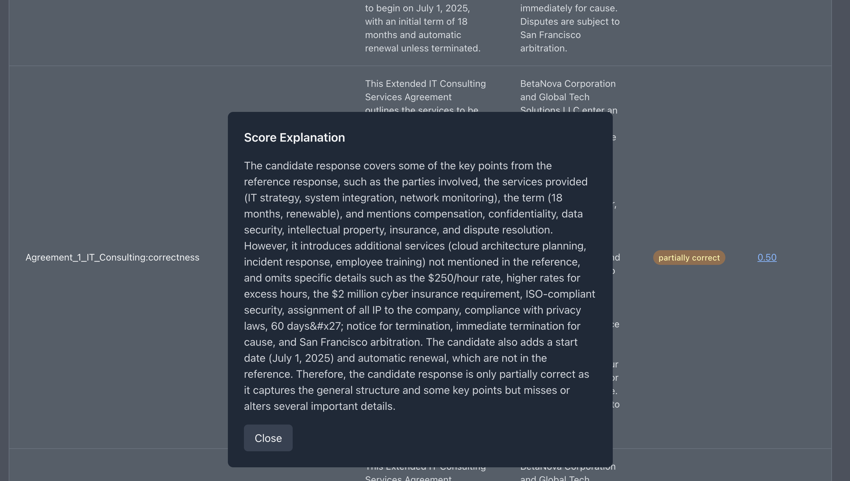Open the 0.50 score link
This screenshot has width=850, height=481.
coord(767,257)
